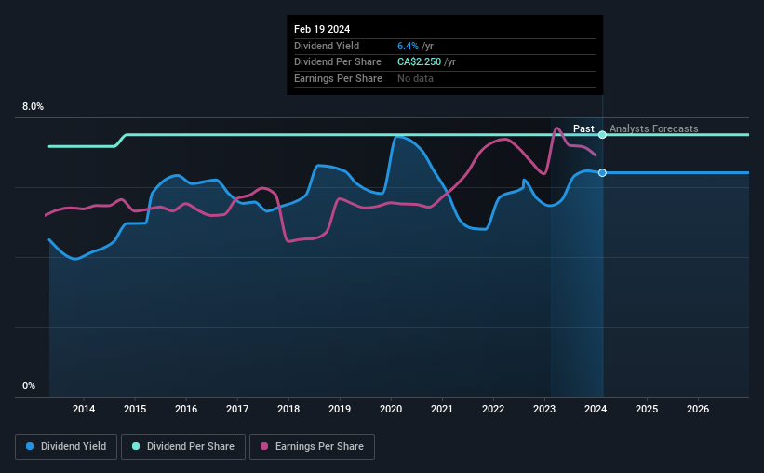This screenshot has width=764, height=473.
Task: Click the 8.0% y-axis label
Action: tap(33, 107)
